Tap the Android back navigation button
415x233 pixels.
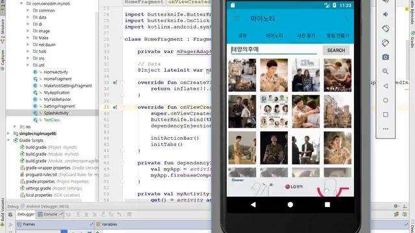(x=254, y=205)
